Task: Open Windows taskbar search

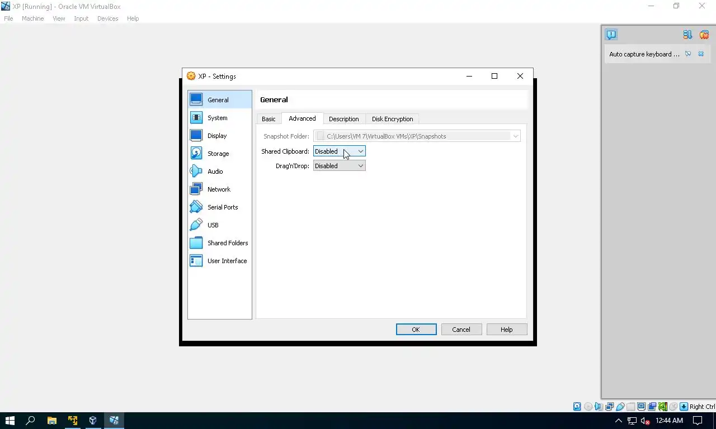Action: (x=31, y=421)
